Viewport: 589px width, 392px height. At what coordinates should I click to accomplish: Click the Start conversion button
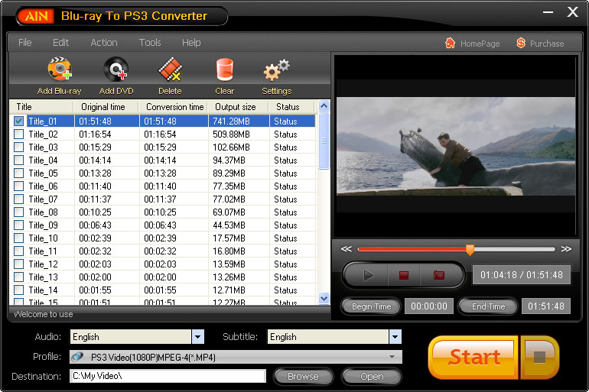pyautogui.click(x=473, y=357)
